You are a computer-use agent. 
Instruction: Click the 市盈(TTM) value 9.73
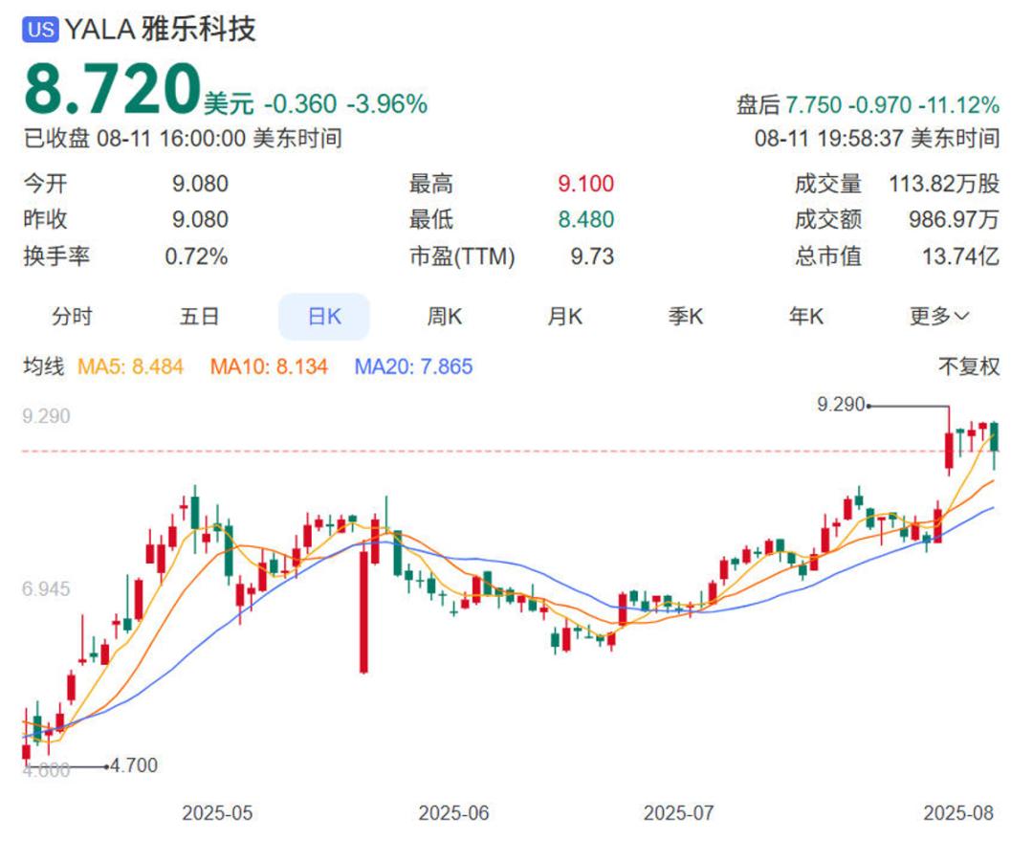point(592,255)
